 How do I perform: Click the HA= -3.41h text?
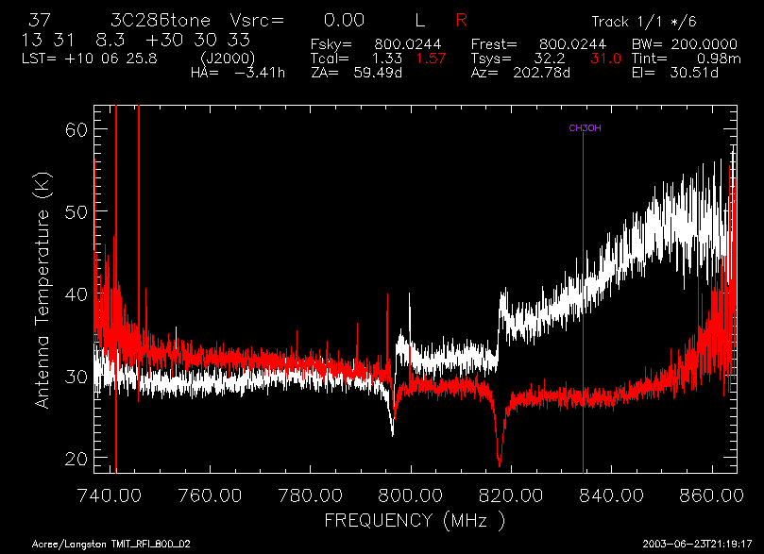click(238, 73)
